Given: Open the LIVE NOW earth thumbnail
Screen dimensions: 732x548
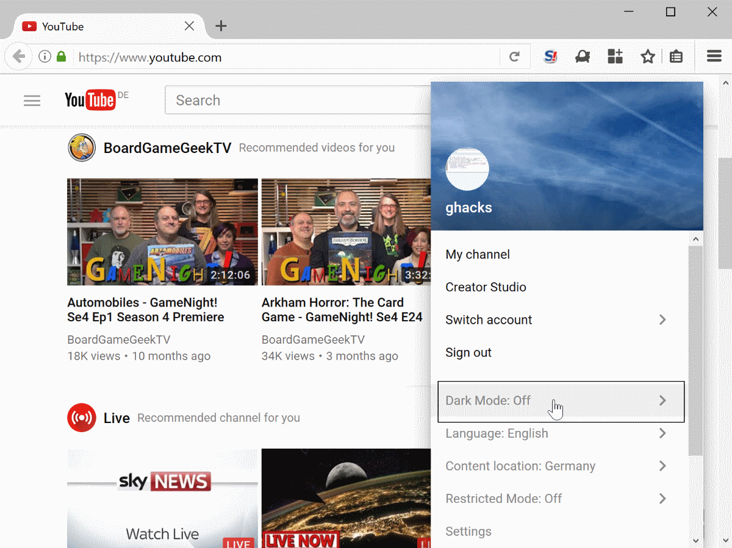Looking at the screenshot, I should click(x=346, y=498).
